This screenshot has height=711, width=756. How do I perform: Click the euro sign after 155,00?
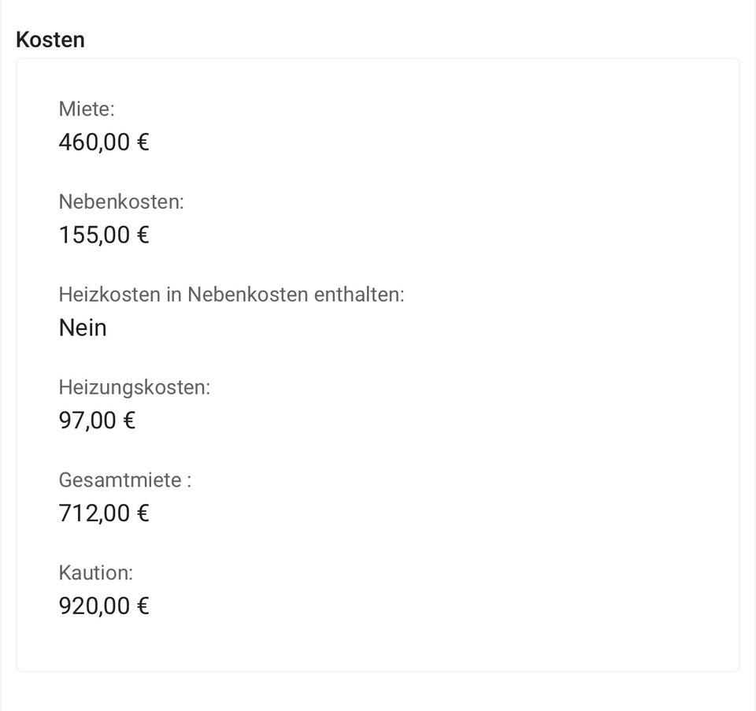143,235
